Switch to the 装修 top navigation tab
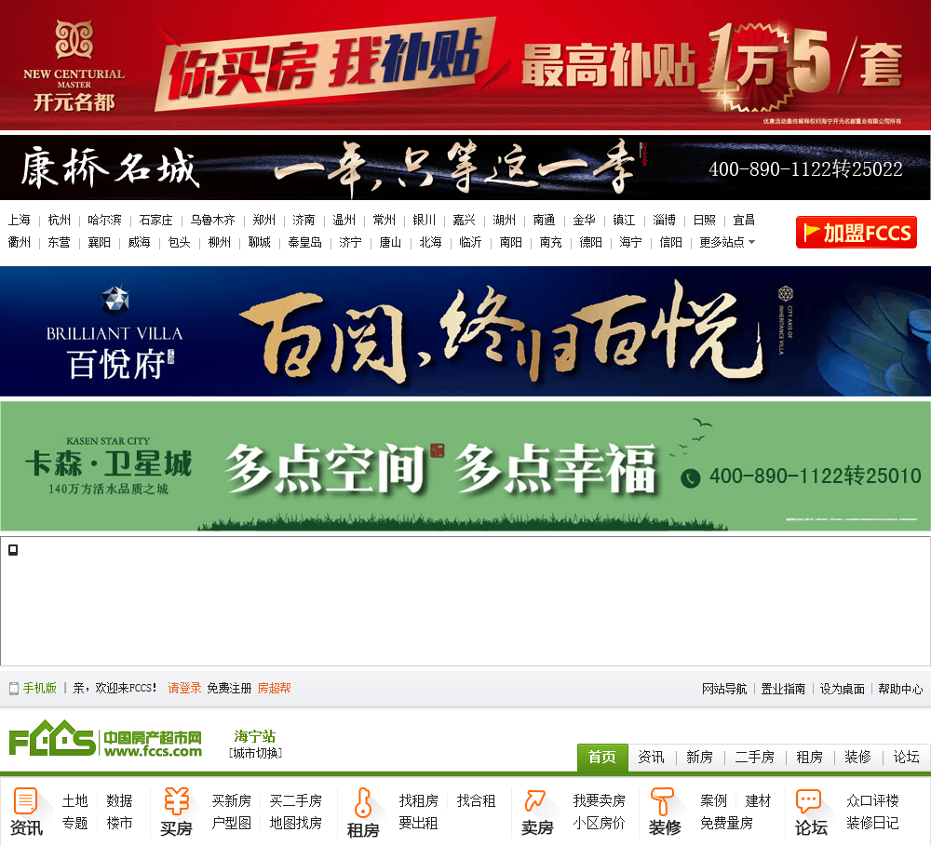The width and height of the screenshot is (931, 846). pyautogui.click(x=858, y=757)
